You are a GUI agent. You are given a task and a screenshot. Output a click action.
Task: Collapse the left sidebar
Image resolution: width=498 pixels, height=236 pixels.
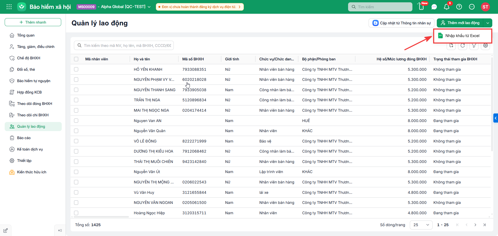pos(60,230)
